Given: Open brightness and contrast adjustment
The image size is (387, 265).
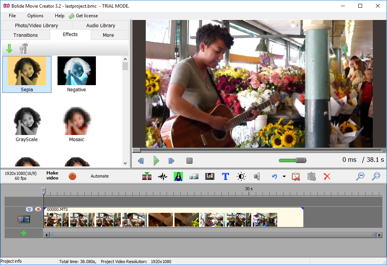Looking at the screenshot, I should click(241, 176).
